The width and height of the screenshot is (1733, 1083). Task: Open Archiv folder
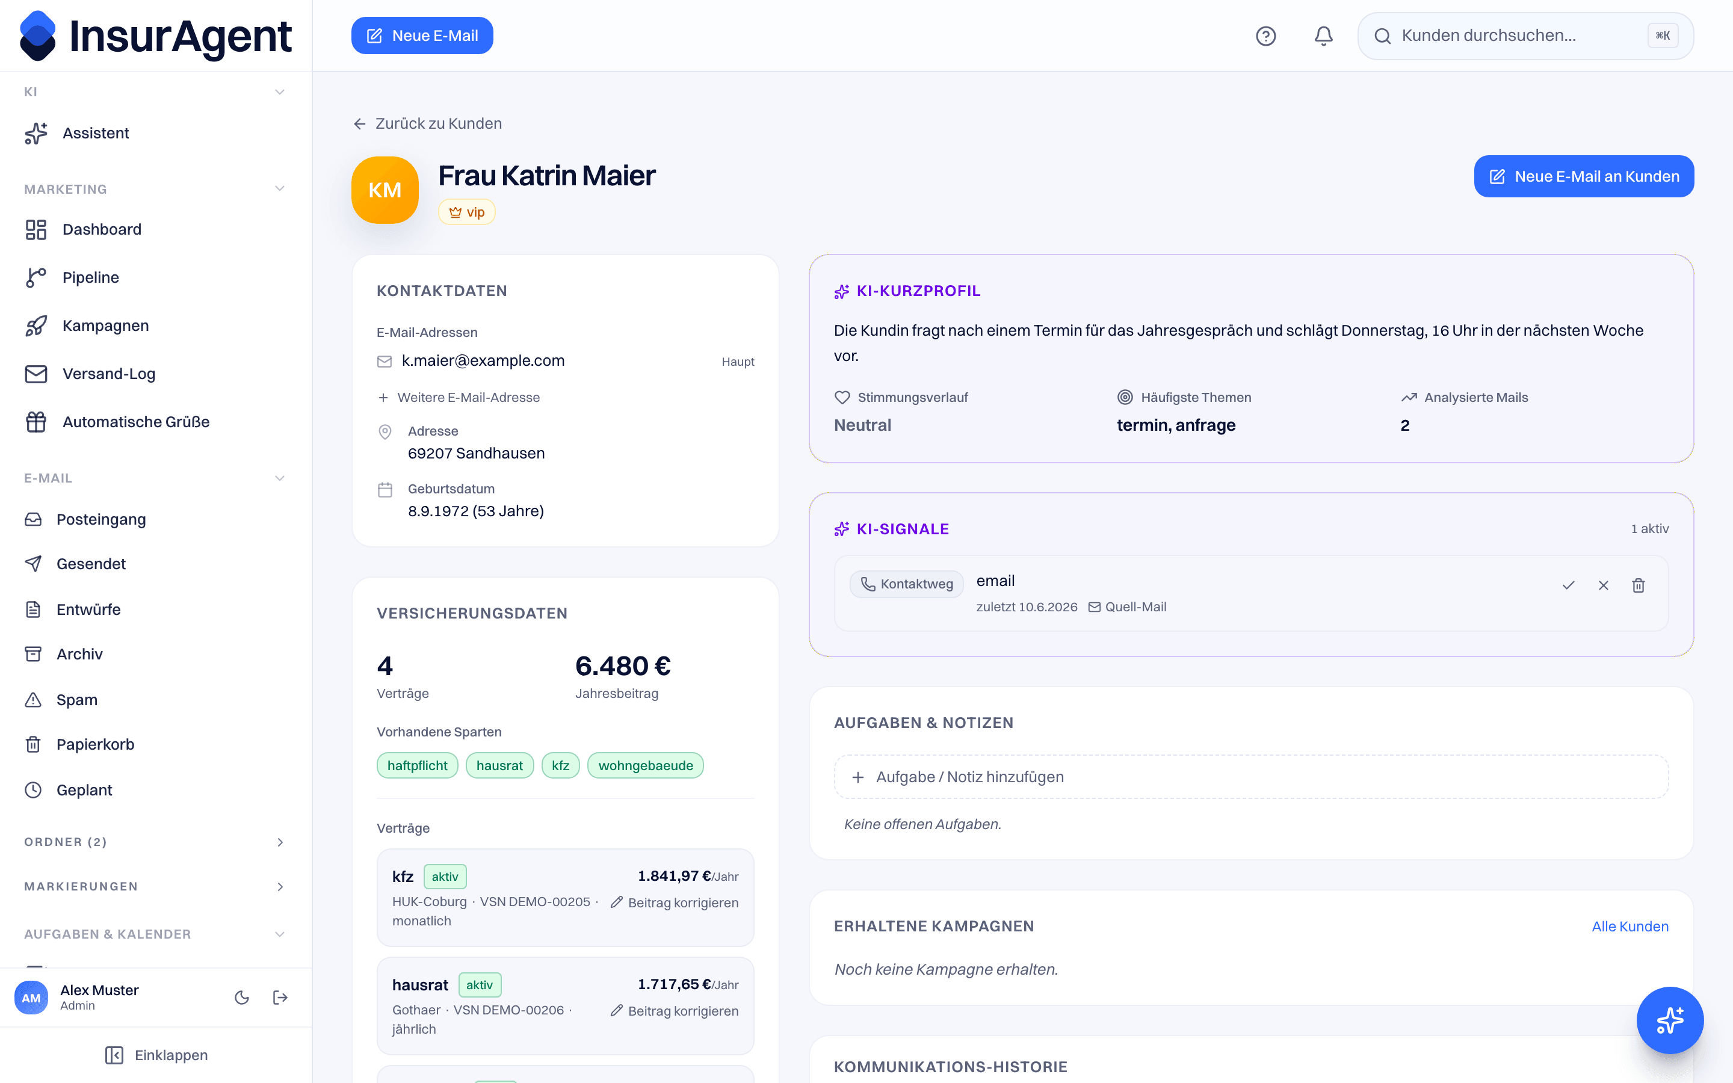pyautogui.click(x=155, y=654)
